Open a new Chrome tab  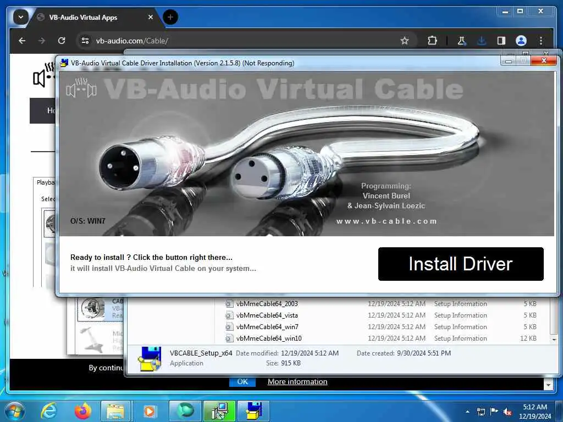point(170,17)
